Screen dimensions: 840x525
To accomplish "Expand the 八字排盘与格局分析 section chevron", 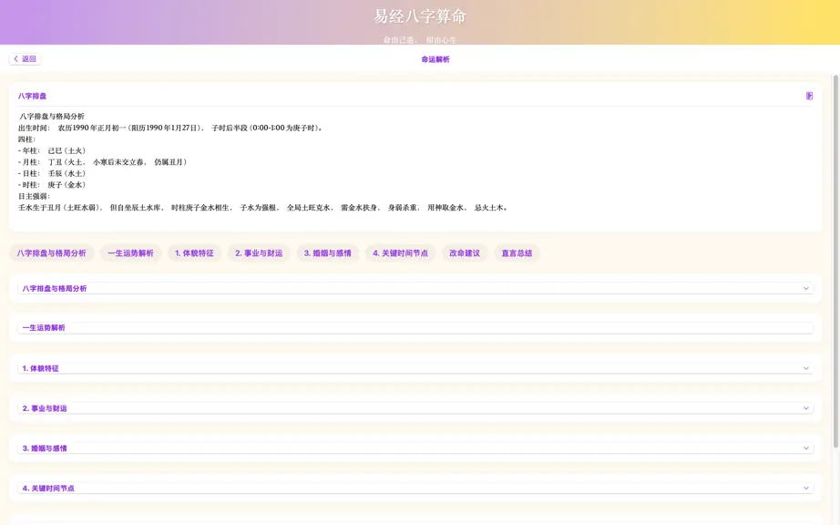I will pos(805,288).
